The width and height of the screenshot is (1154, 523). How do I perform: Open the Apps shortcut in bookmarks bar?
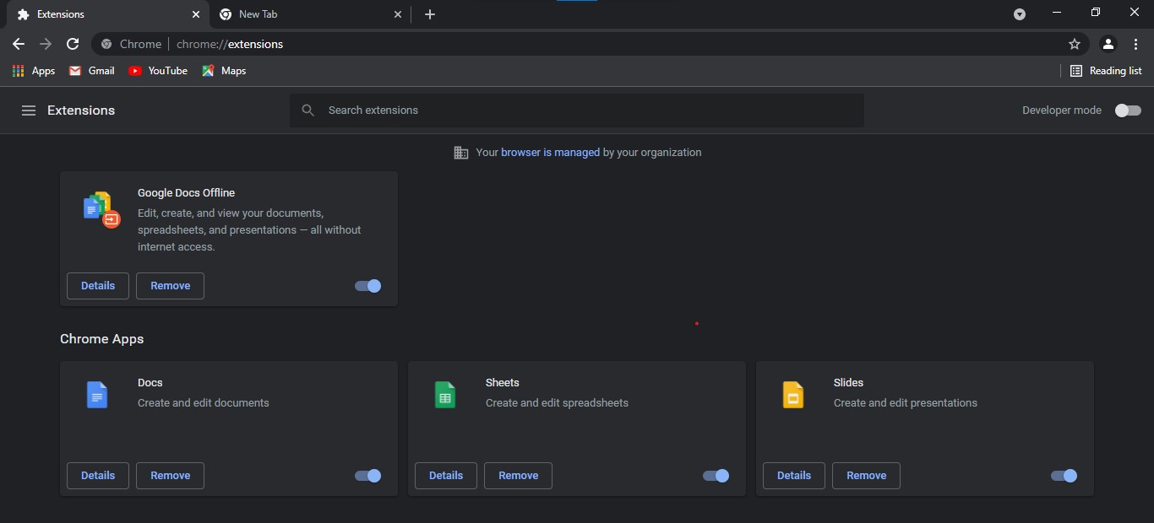point(34,71)
